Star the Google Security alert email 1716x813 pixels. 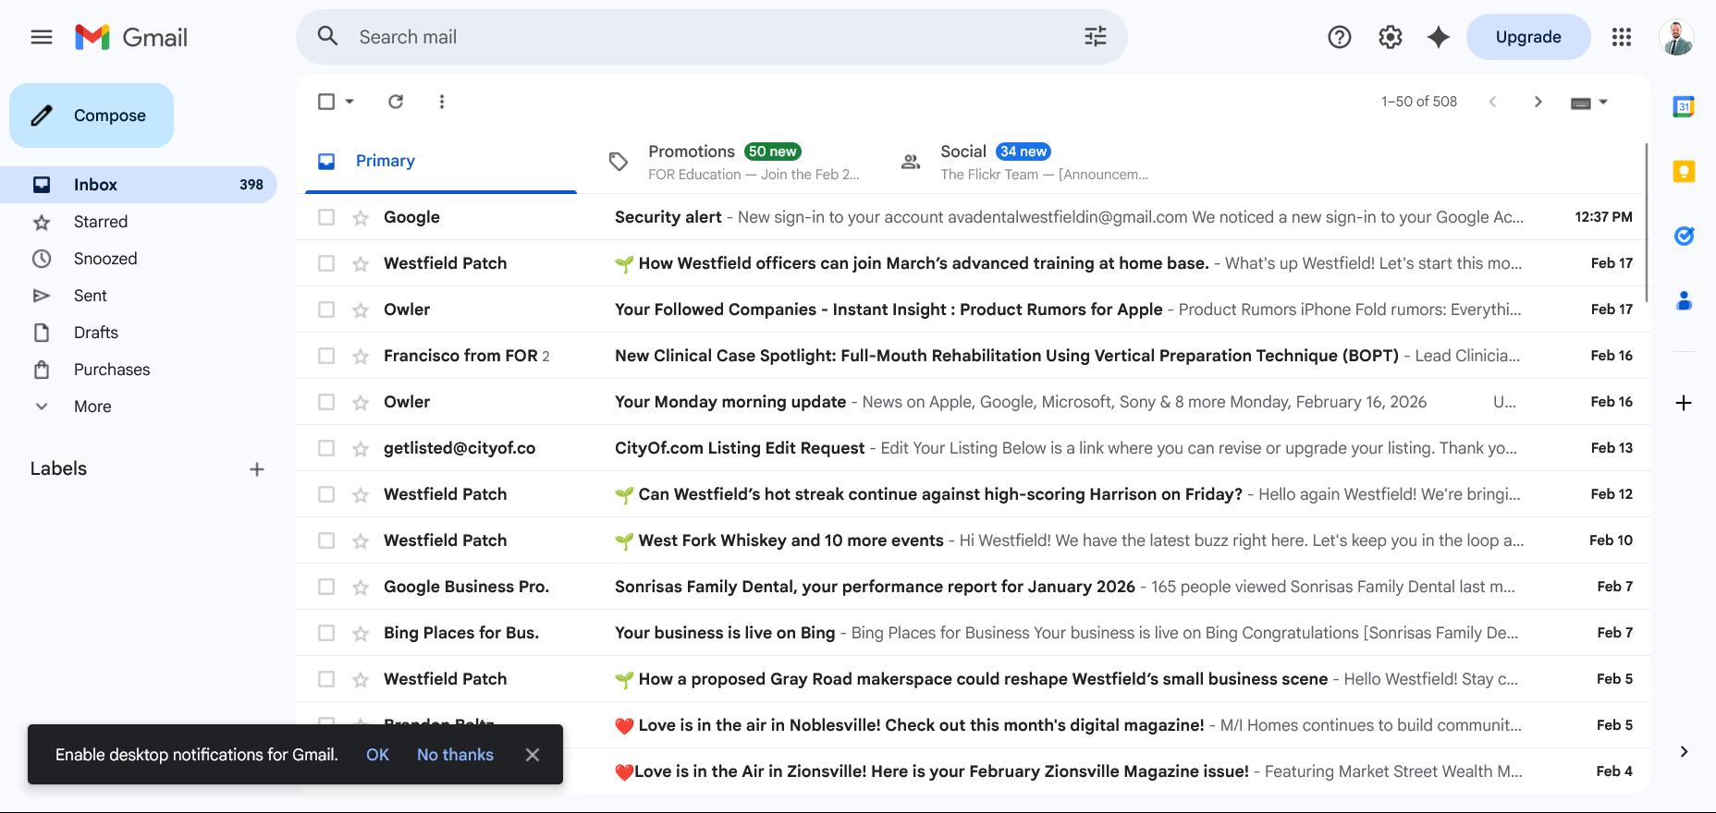pos(361,217)
